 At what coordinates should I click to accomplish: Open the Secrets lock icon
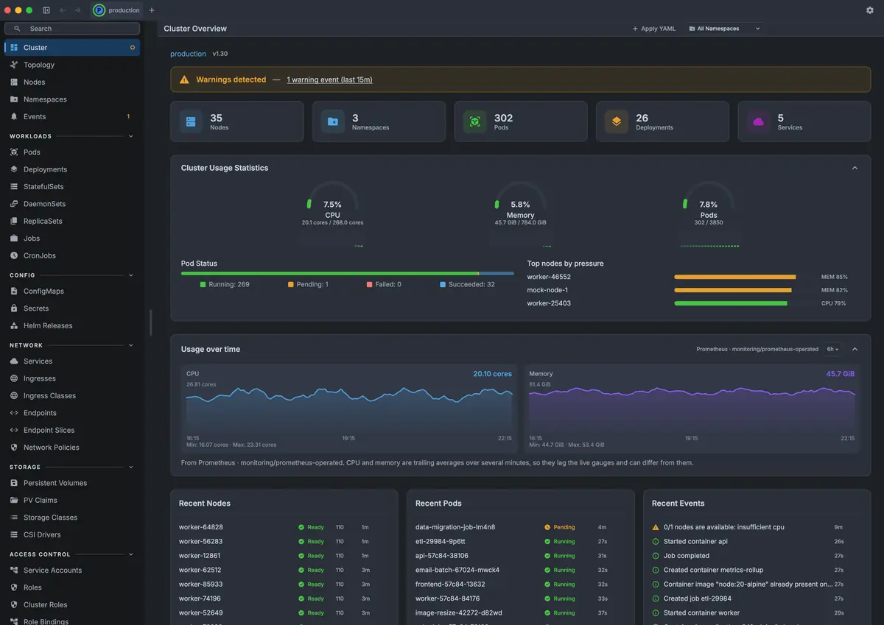click(14, 308)
